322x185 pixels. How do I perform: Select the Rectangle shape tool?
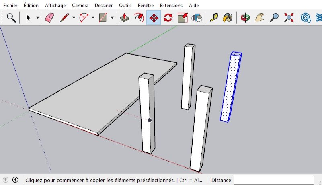pyautogui.click(x=103, y=18)
